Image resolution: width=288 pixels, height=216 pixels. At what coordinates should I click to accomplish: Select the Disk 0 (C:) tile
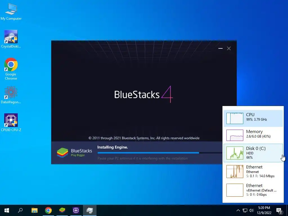pos(253,153)
